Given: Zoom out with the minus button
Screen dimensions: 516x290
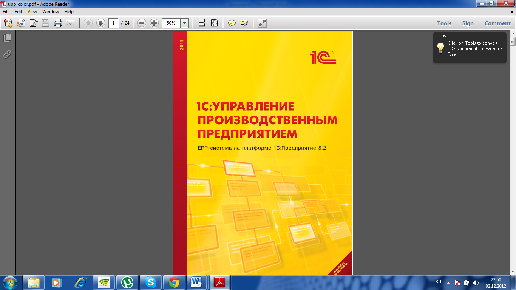Looking at the screenshot, I should click(x=142, y=23).
